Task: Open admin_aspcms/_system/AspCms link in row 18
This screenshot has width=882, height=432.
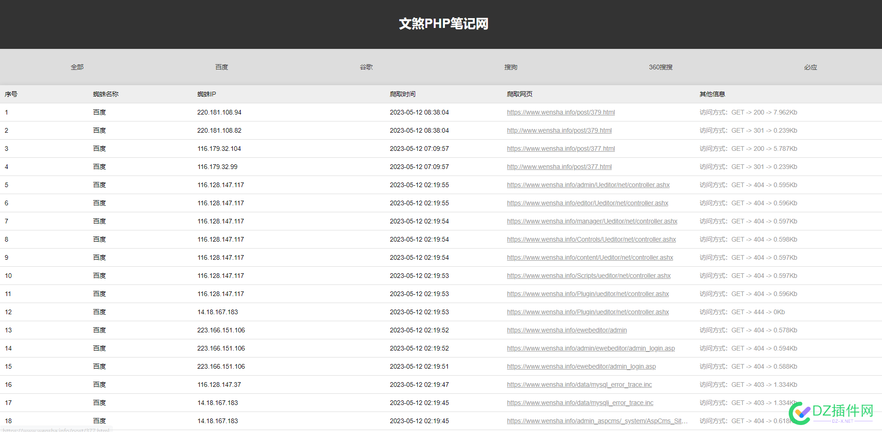Action: coord(597,421)
